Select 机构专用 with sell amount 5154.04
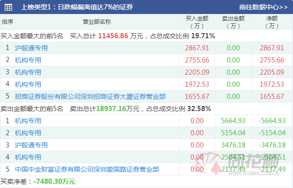The image size is (293, 188). click(x=28, y=132)
